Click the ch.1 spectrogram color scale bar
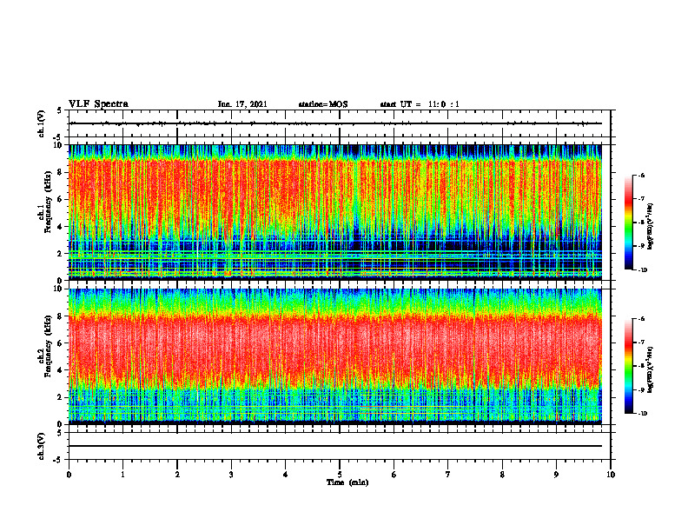Screen dimensions: 688x532 click(629, 223)
